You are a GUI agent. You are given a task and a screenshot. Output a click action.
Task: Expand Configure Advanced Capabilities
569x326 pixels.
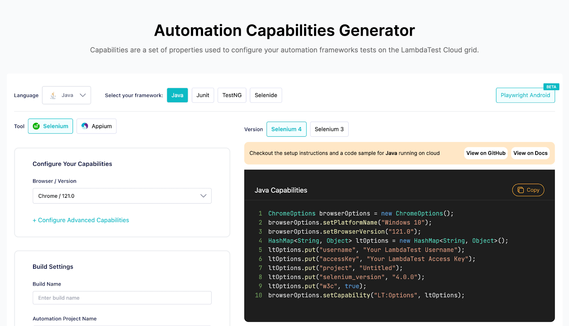click(x=81, y=220)
